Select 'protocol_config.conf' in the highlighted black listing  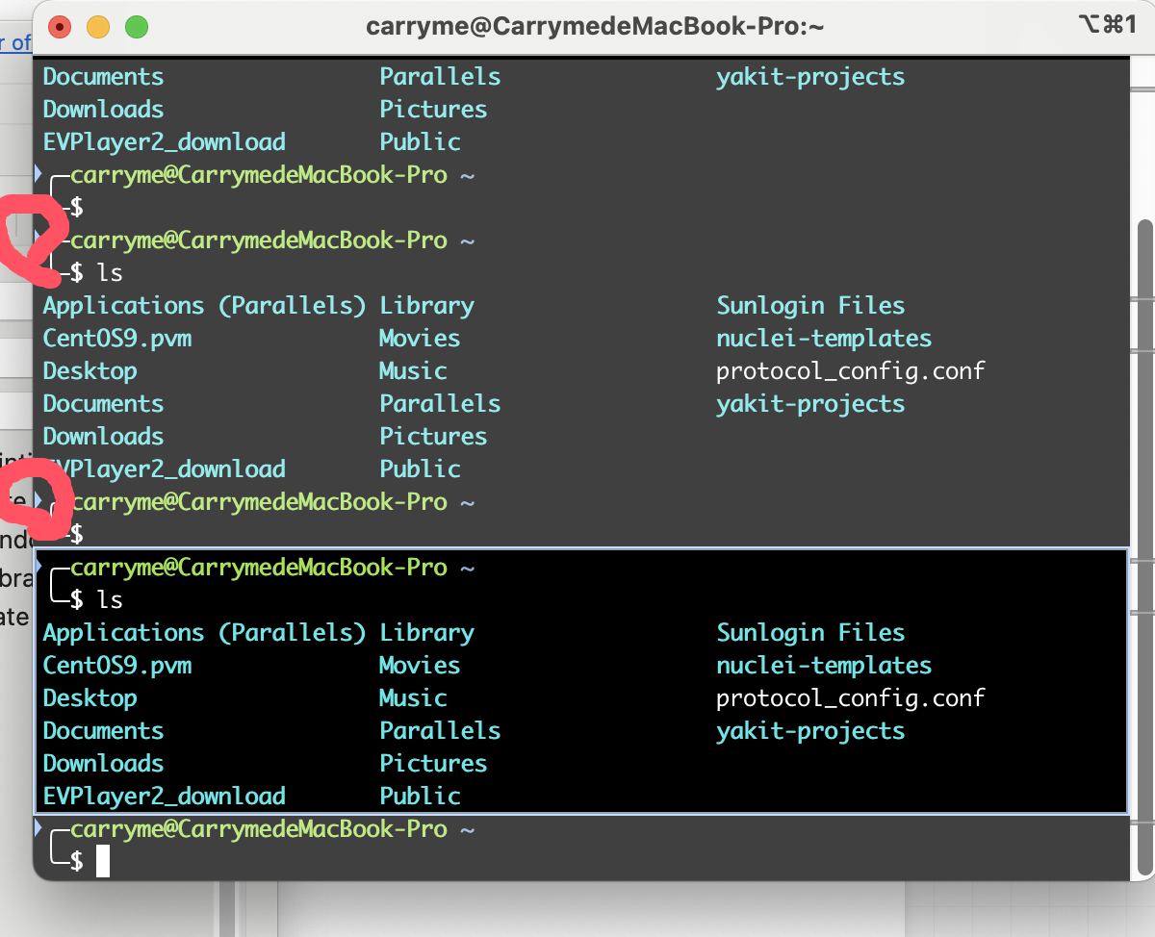click(851, 698)
